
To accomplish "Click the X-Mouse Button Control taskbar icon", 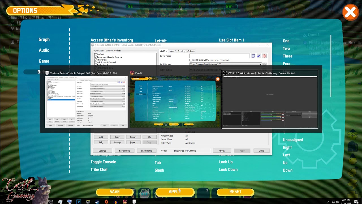I will pos(134,202).
